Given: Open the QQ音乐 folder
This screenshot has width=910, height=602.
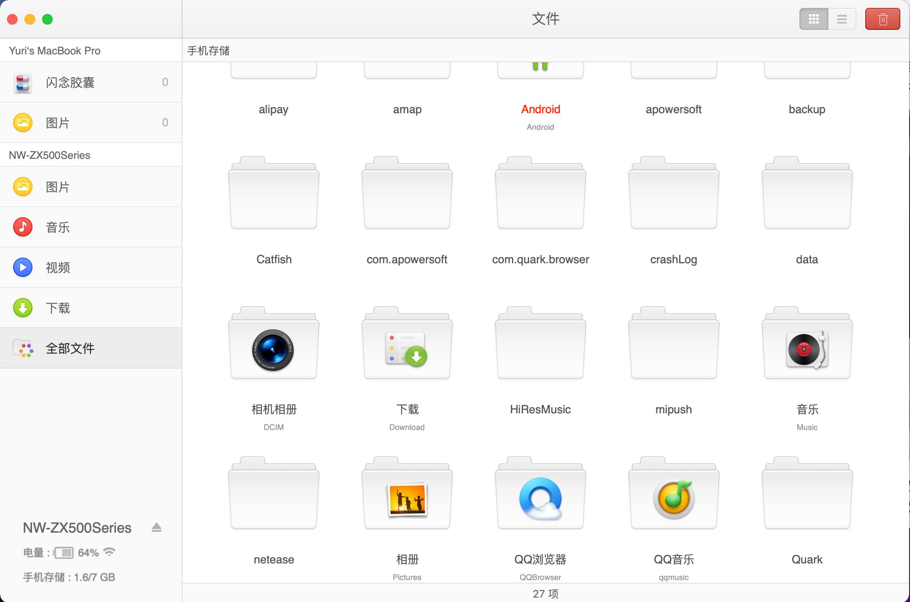Looking at the screenshot, I should pyautogui.click(x=674, y=494).
